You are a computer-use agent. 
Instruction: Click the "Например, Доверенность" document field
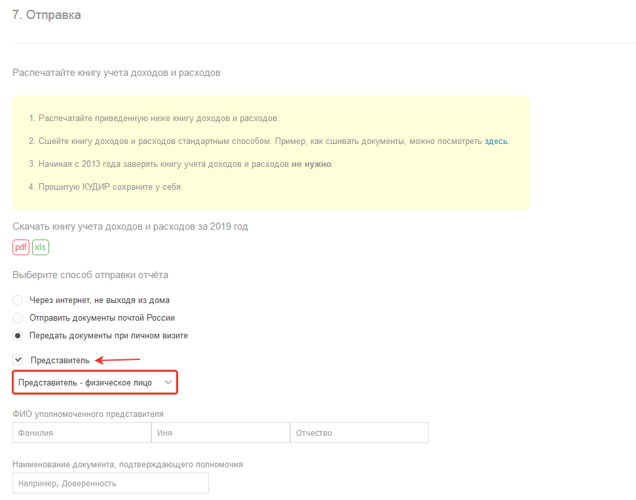click(x=110, y=484)
